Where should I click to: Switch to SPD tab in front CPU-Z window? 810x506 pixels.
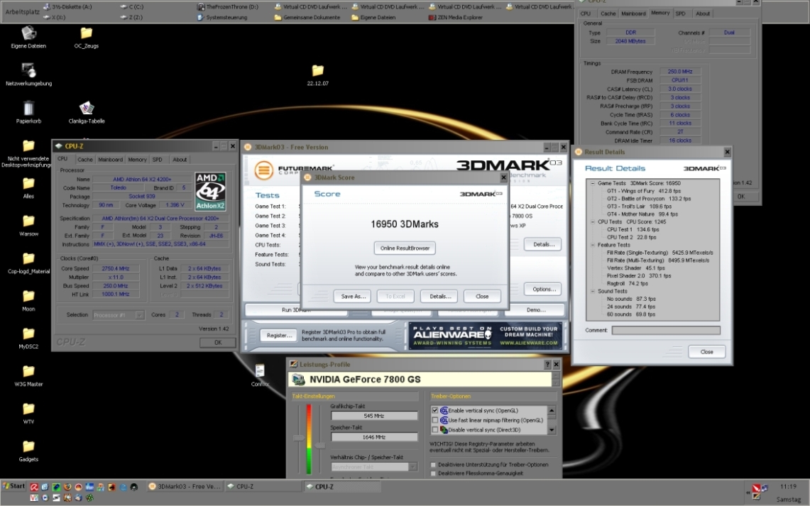click(158, 160)
